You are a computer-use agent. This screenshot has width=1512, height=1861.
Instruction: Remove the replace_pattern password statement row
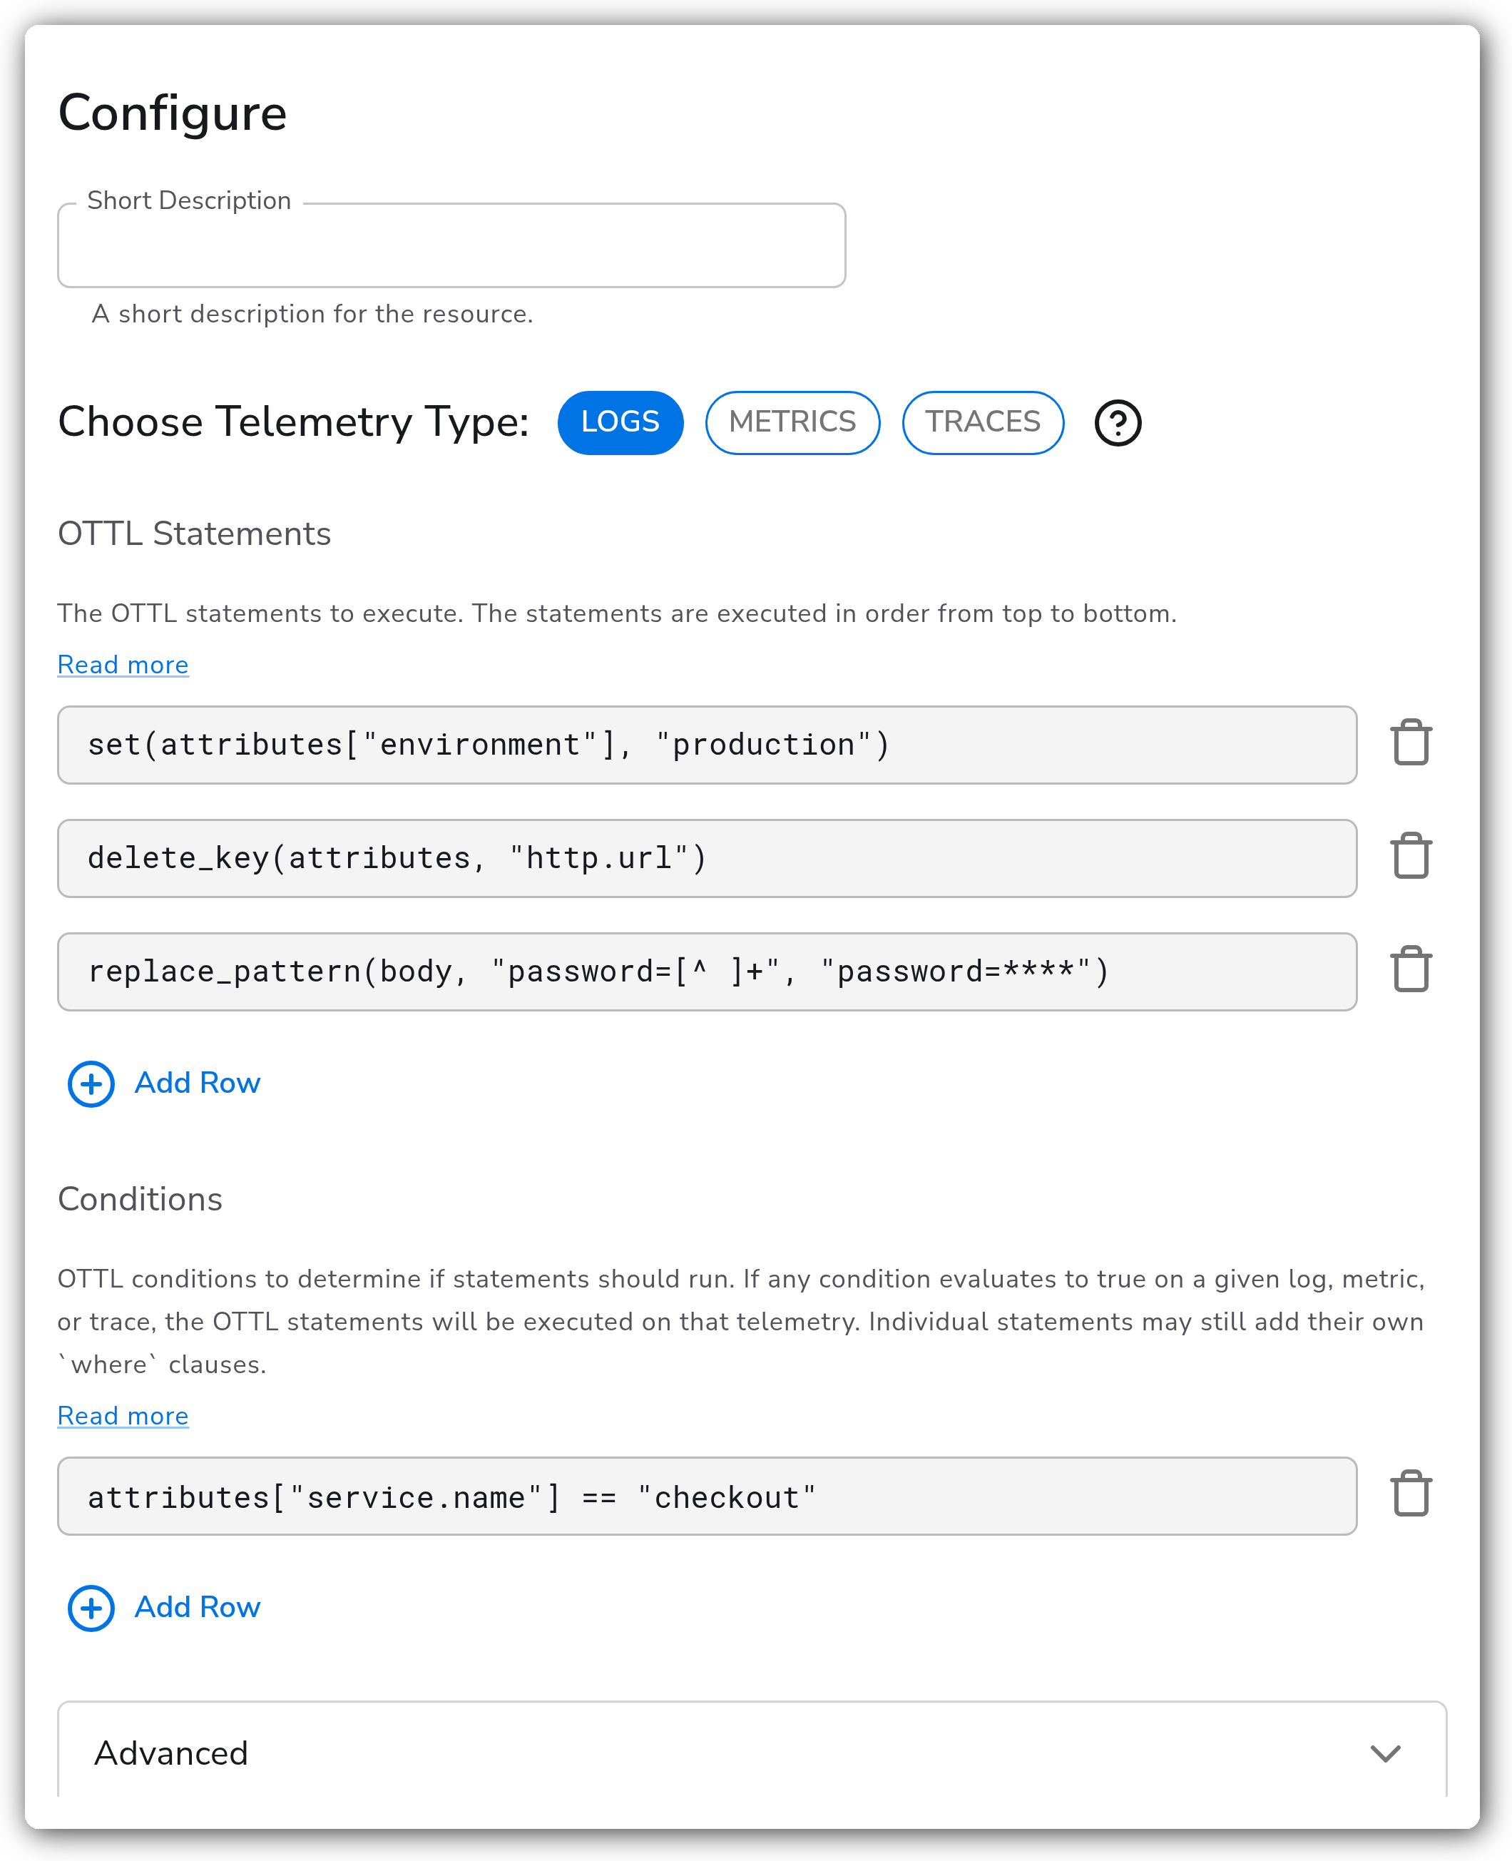(x=1410, y=969)
